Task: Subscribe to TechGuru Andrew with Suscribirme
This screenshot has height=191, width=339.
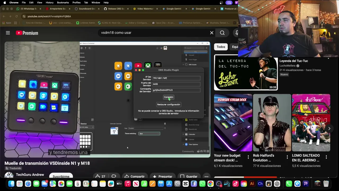Action: (x=61, y=176)
